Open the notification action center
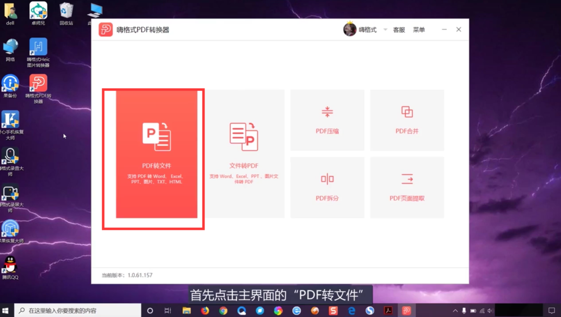Viewport: 561px width, 317px height. click(x=552, y=310)
